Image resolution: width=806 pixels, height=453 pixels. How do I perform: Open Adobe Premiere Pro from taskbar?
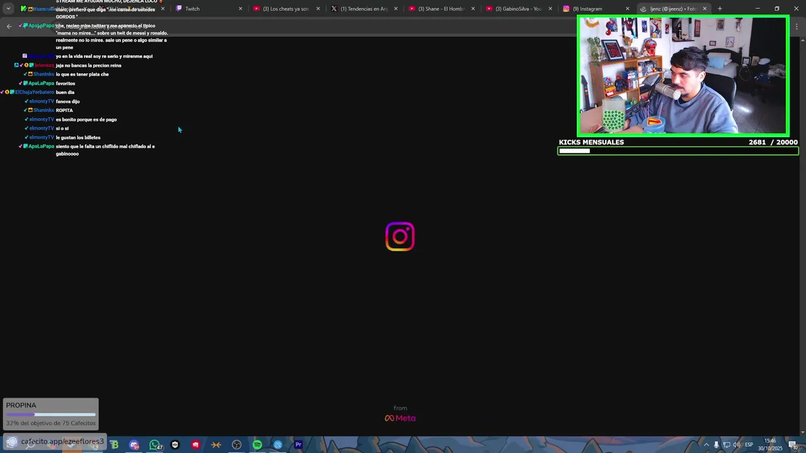tap(298, 445)
